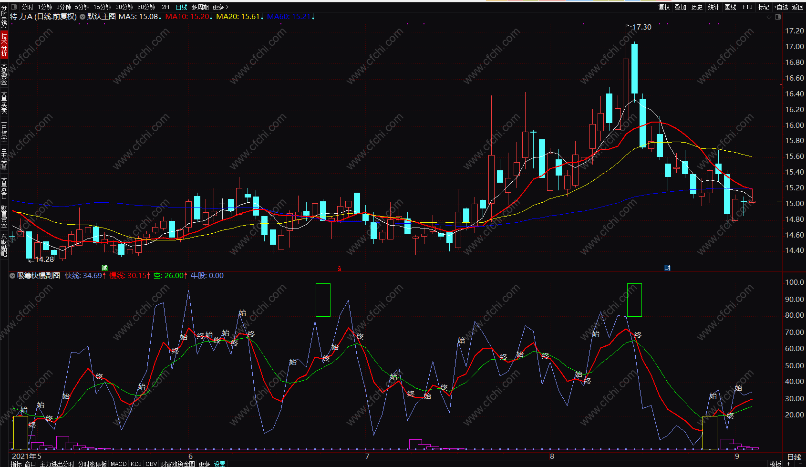
Task: Select the 60分钟 period
Action: 146,7
